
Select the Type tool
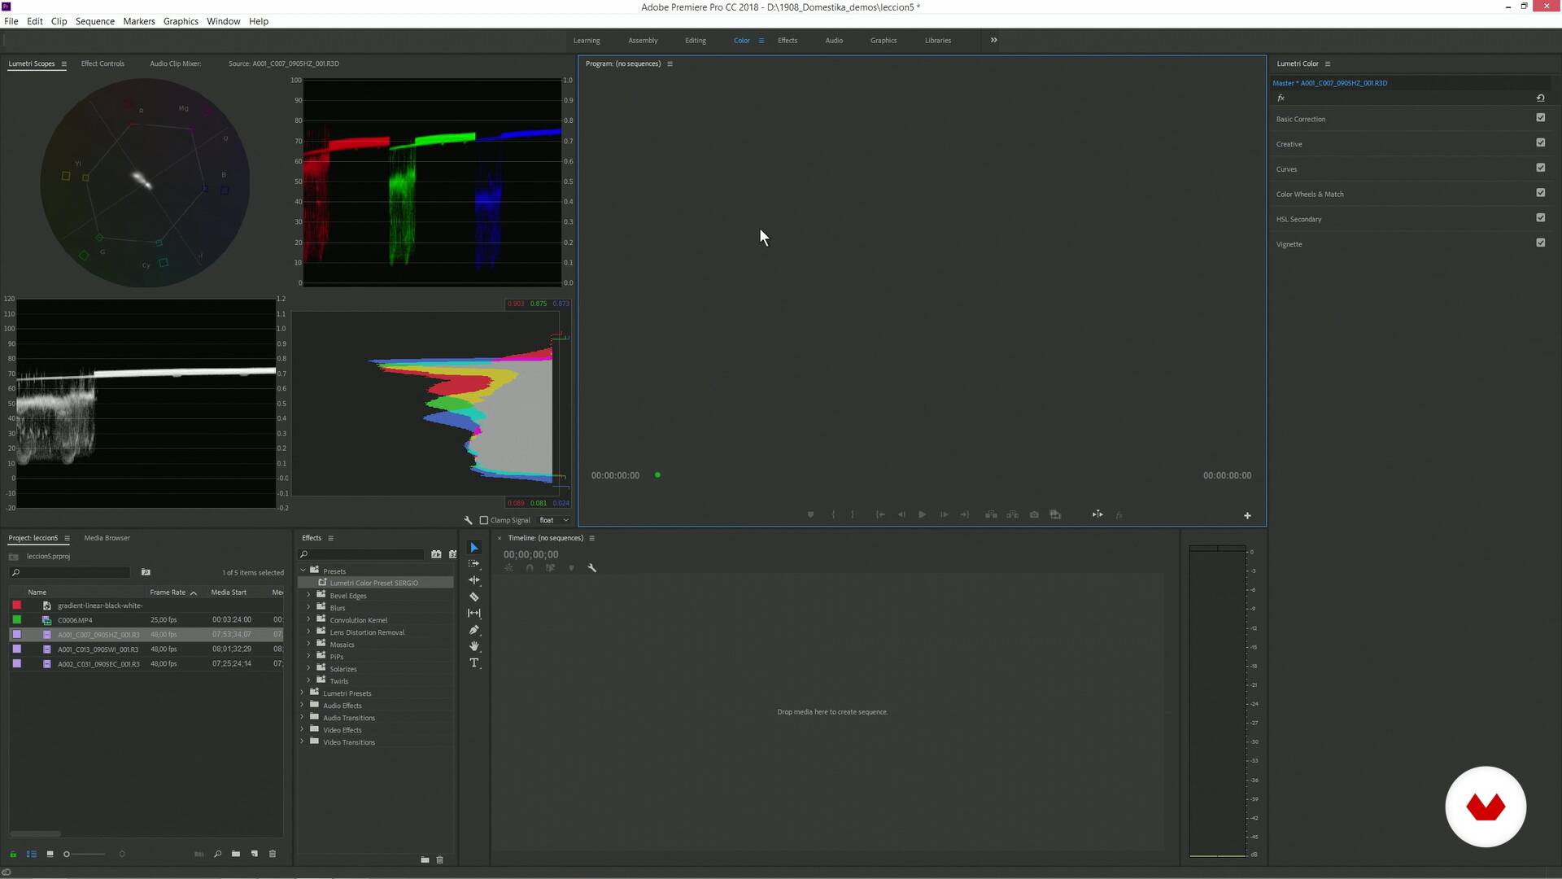[474, 663]
